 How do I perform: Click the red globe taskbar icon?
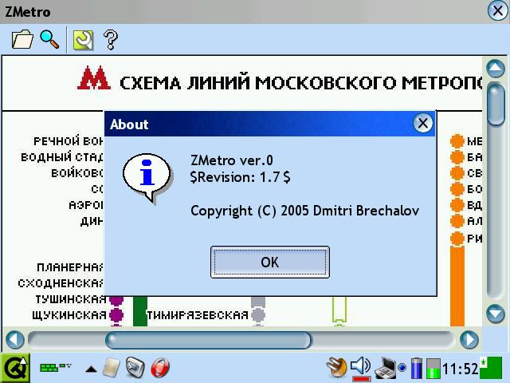coord(160,368)
